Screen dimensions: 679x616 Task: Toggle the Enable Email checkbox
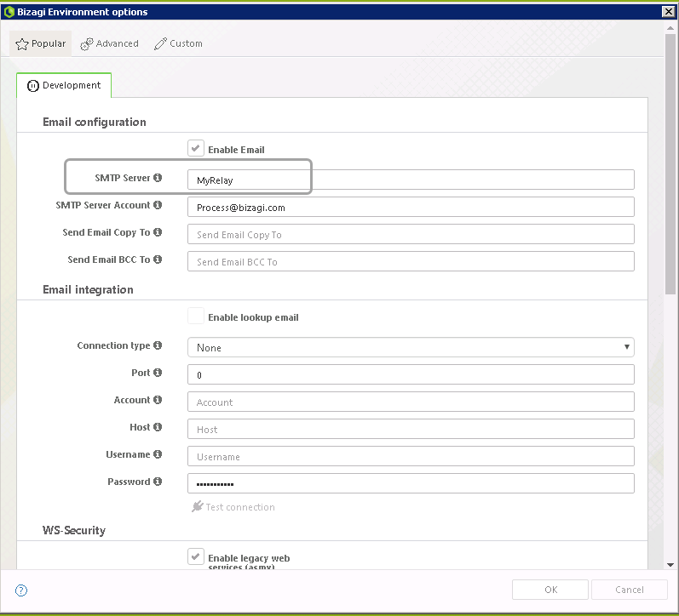(x=196, y=148)
